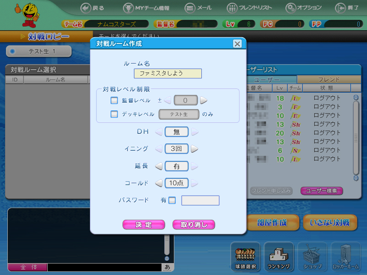Image resolution: width=367 pixels, height=275 pixels.
Task: Confirm room creation with 決定
Action: (x=144, y=225)
